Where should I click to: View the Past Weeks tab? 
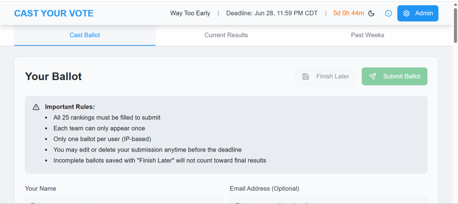(368, 35)
